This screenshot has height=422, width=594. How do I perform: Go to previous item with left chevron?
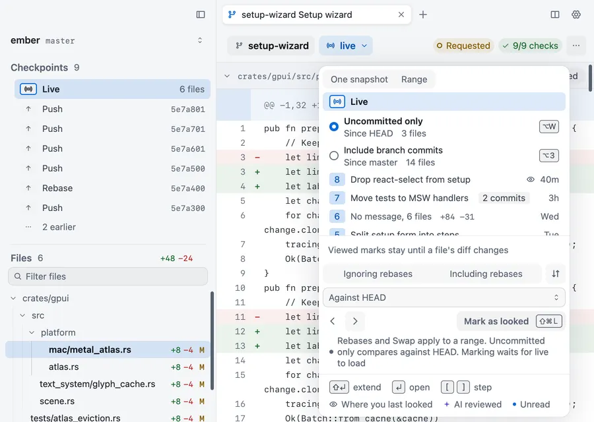(333, 321)
